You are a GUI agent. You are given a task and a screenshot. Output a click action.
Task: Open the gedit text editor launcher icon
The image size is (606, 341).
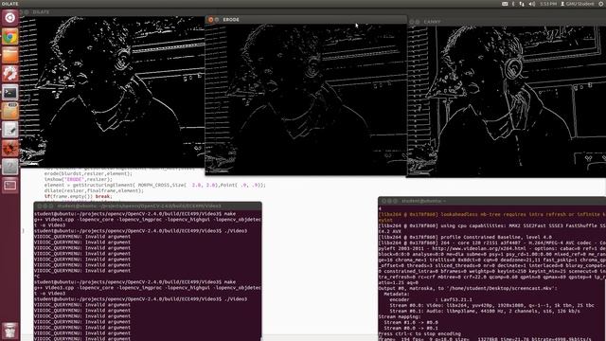pyautogui.click(x=10, y=130)
